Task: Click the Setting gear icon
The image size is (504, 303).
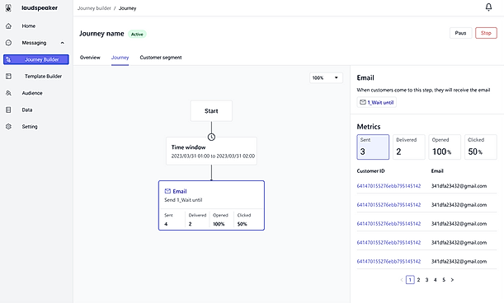Action: pyautogui.click(x=9, y=127)
